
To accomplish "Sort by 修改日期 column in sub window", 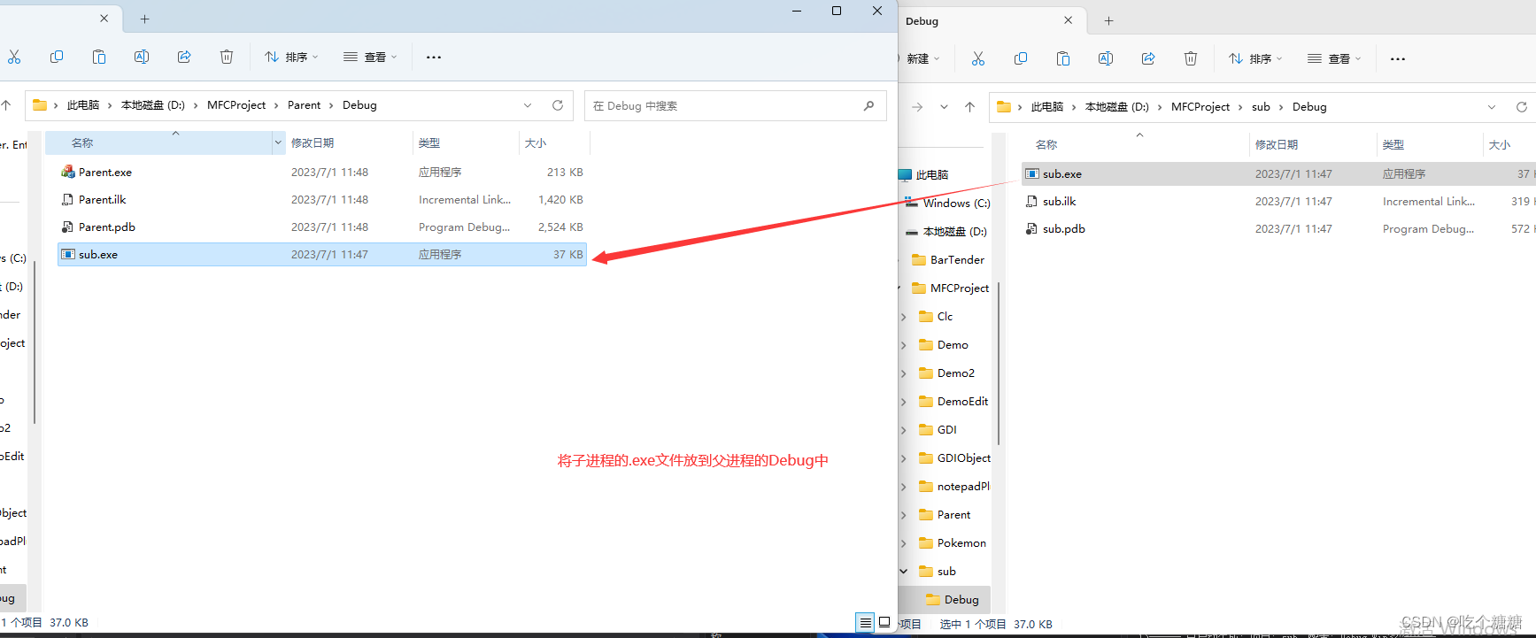I will coord(1313,144).
